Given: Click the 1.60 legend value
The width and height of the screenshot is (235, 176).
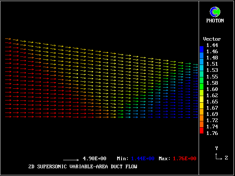Looking at the screenshot, I should [x=212, y=89].
